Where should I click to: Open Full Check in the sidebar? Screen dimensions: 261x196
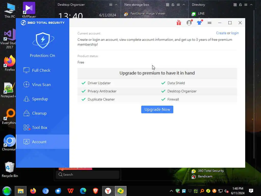pos(43,70)
